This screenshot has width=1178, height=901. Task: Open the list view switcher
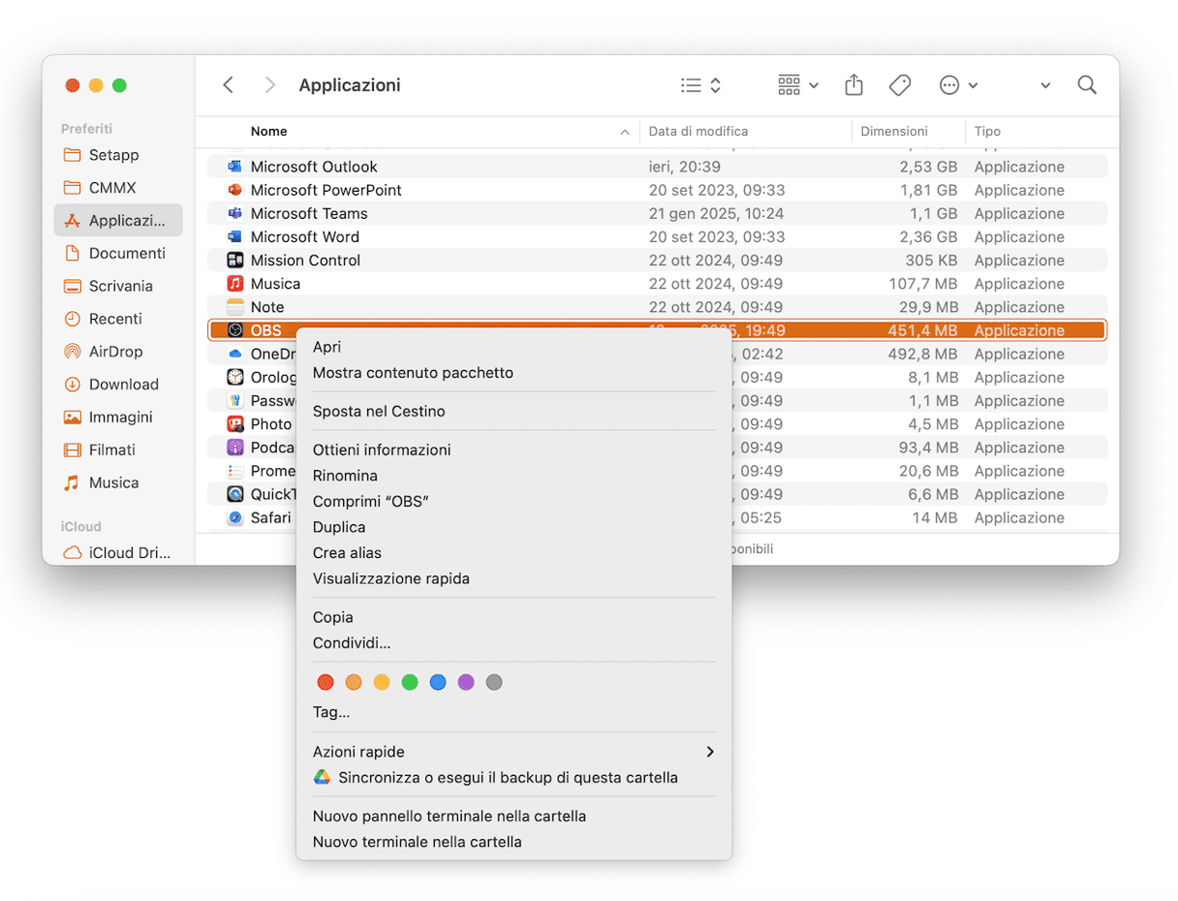point(700,85)
